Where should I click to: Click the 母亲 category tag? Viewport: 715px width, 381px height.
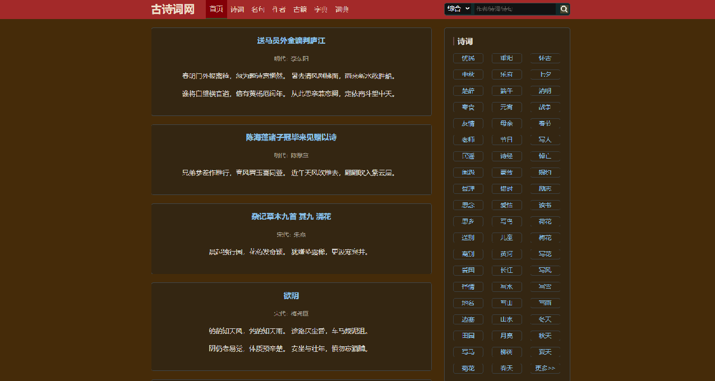[506, 123]
